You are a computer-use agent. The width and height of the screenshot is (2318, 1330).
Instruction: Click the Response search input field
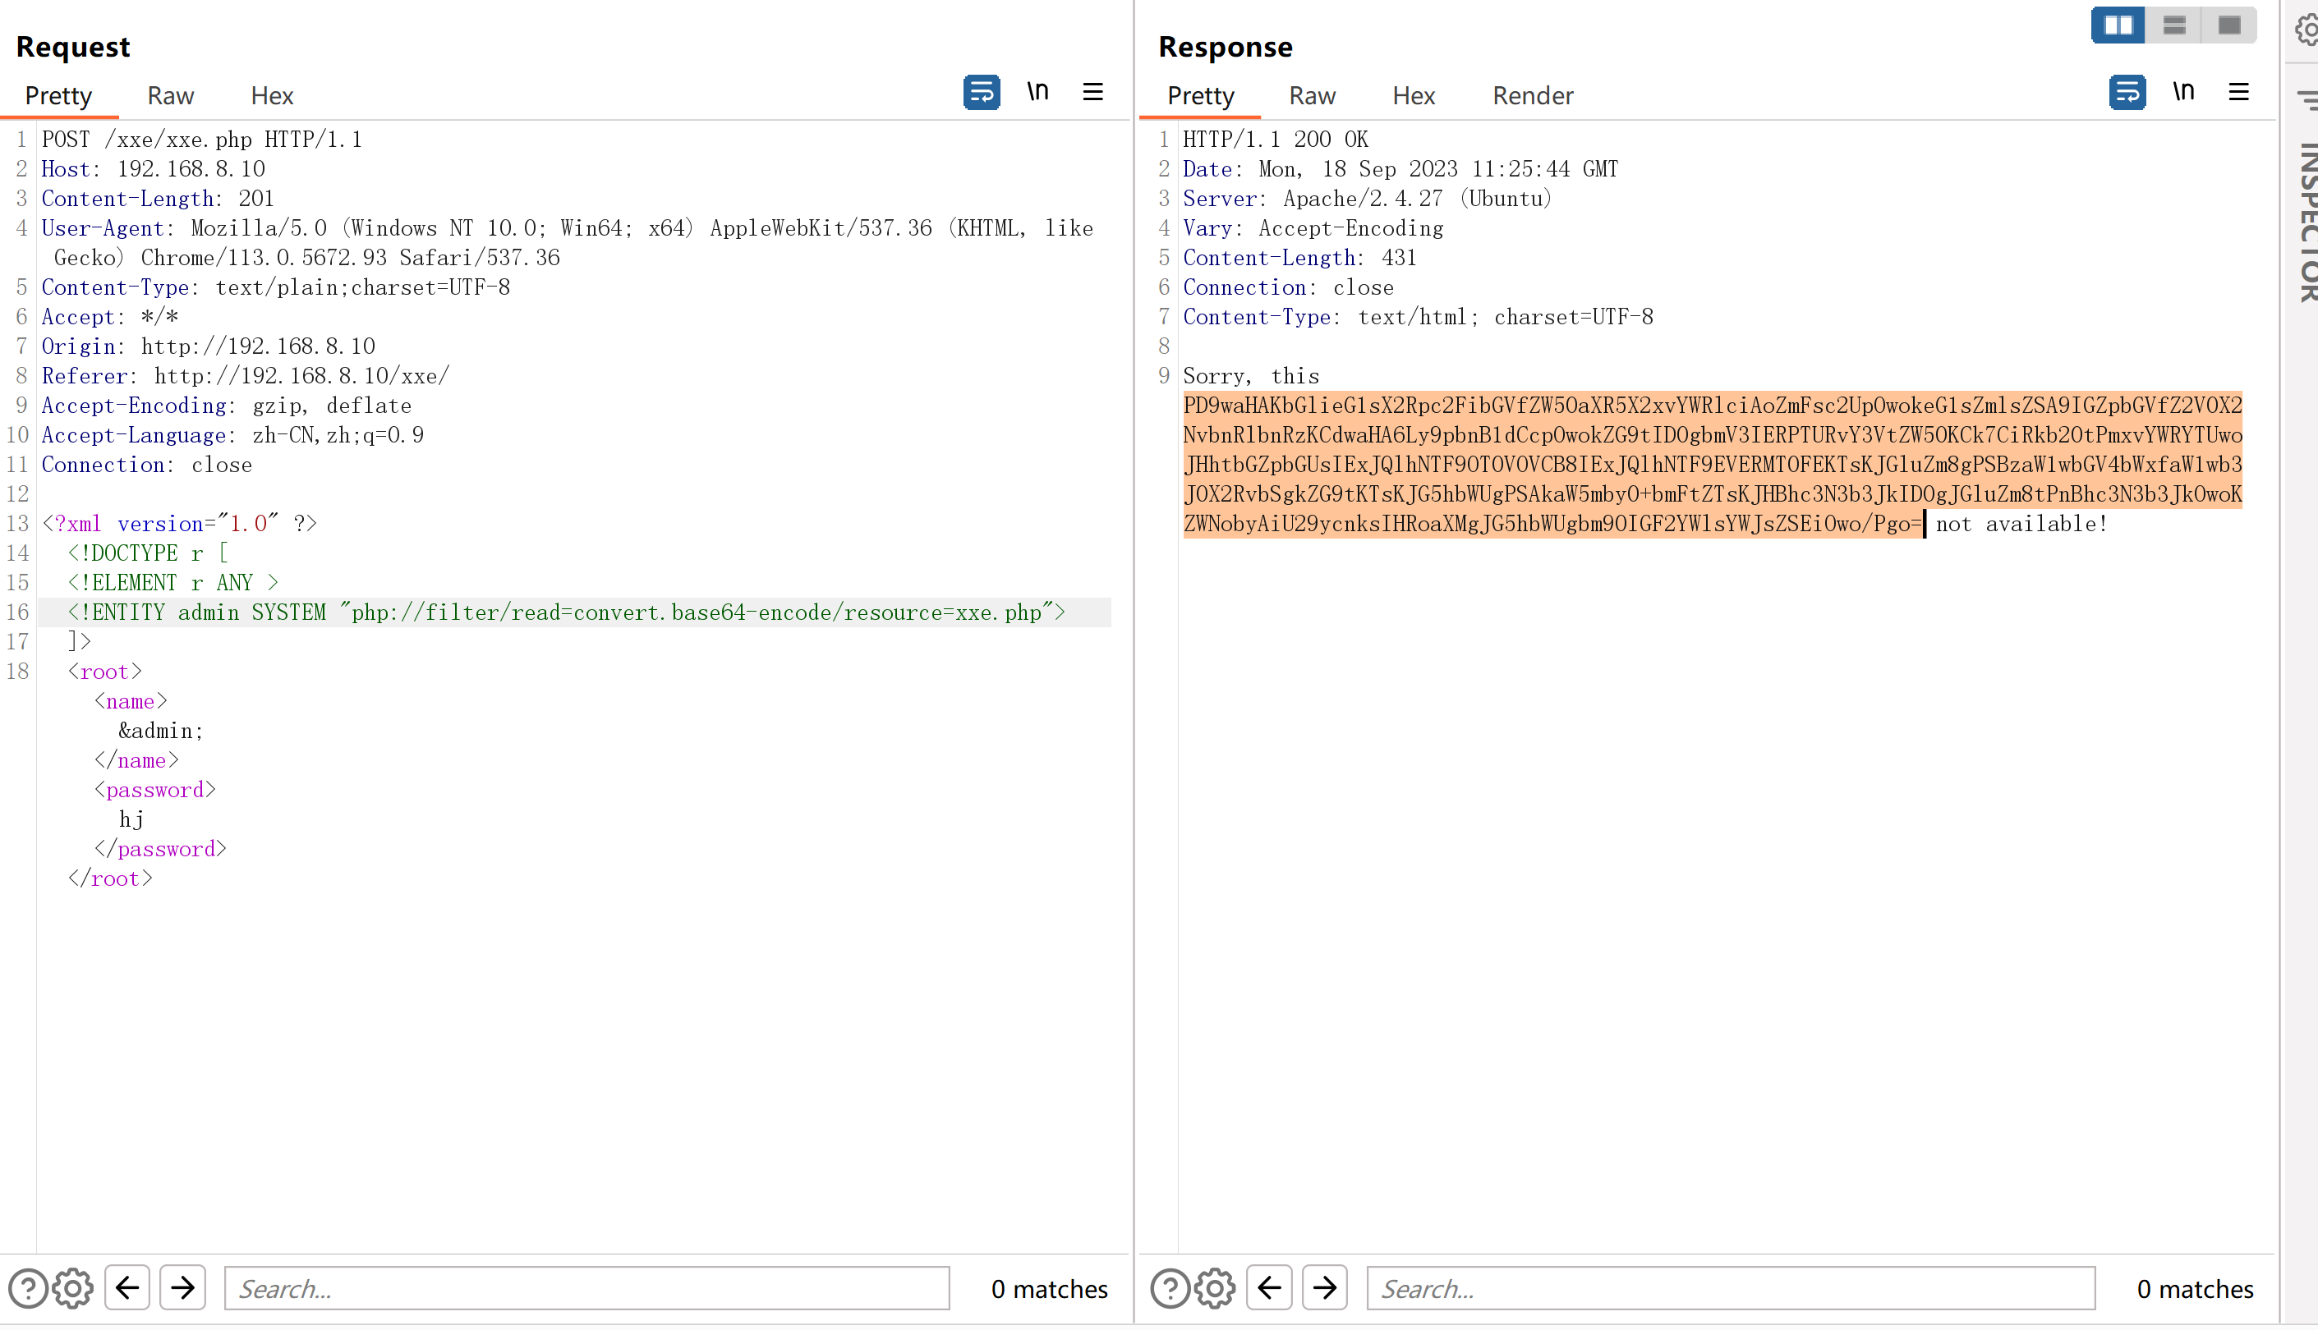point(1730,1288)
